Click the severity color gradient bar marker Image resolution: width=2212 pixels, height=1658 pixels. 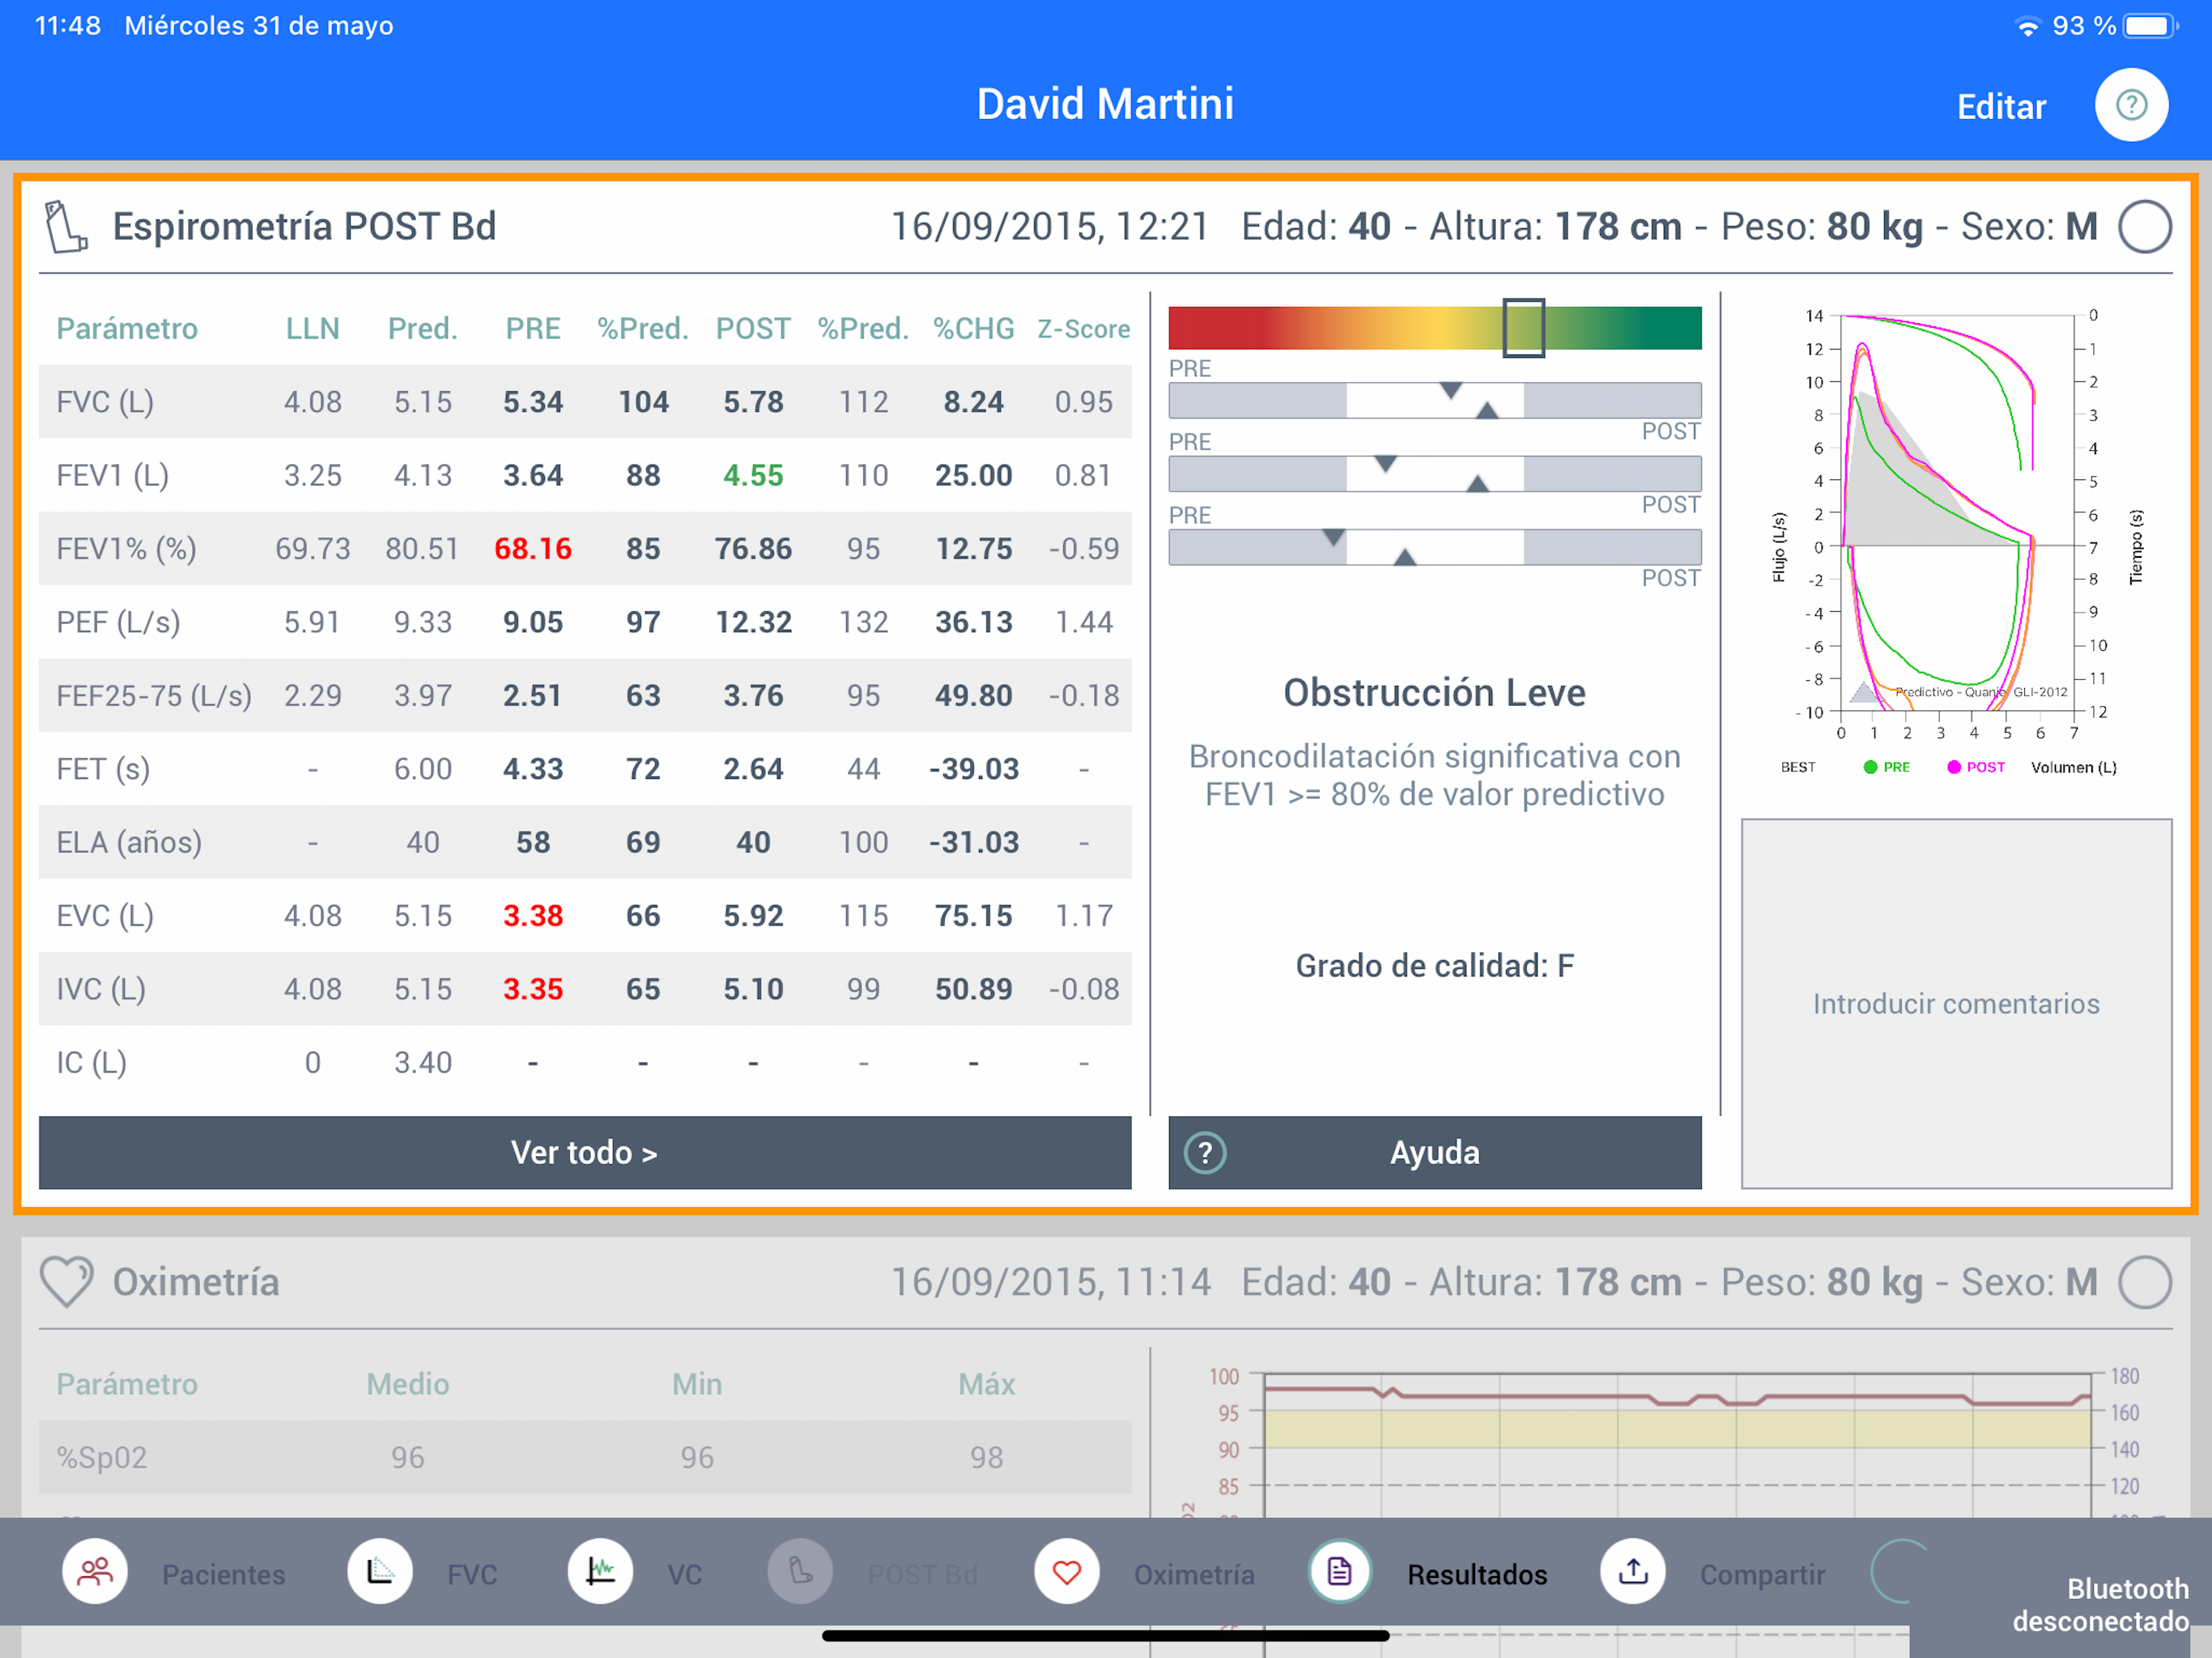[1523, 328]
